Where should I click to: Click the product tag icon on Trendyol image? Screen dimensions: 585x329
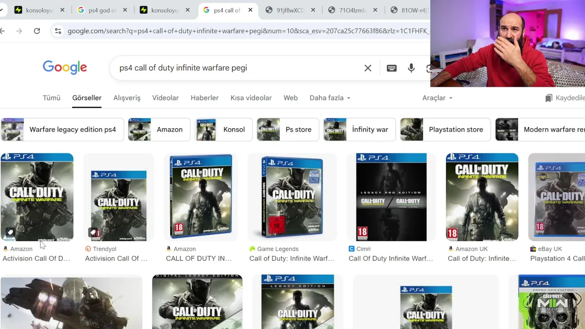pos(93,233)
